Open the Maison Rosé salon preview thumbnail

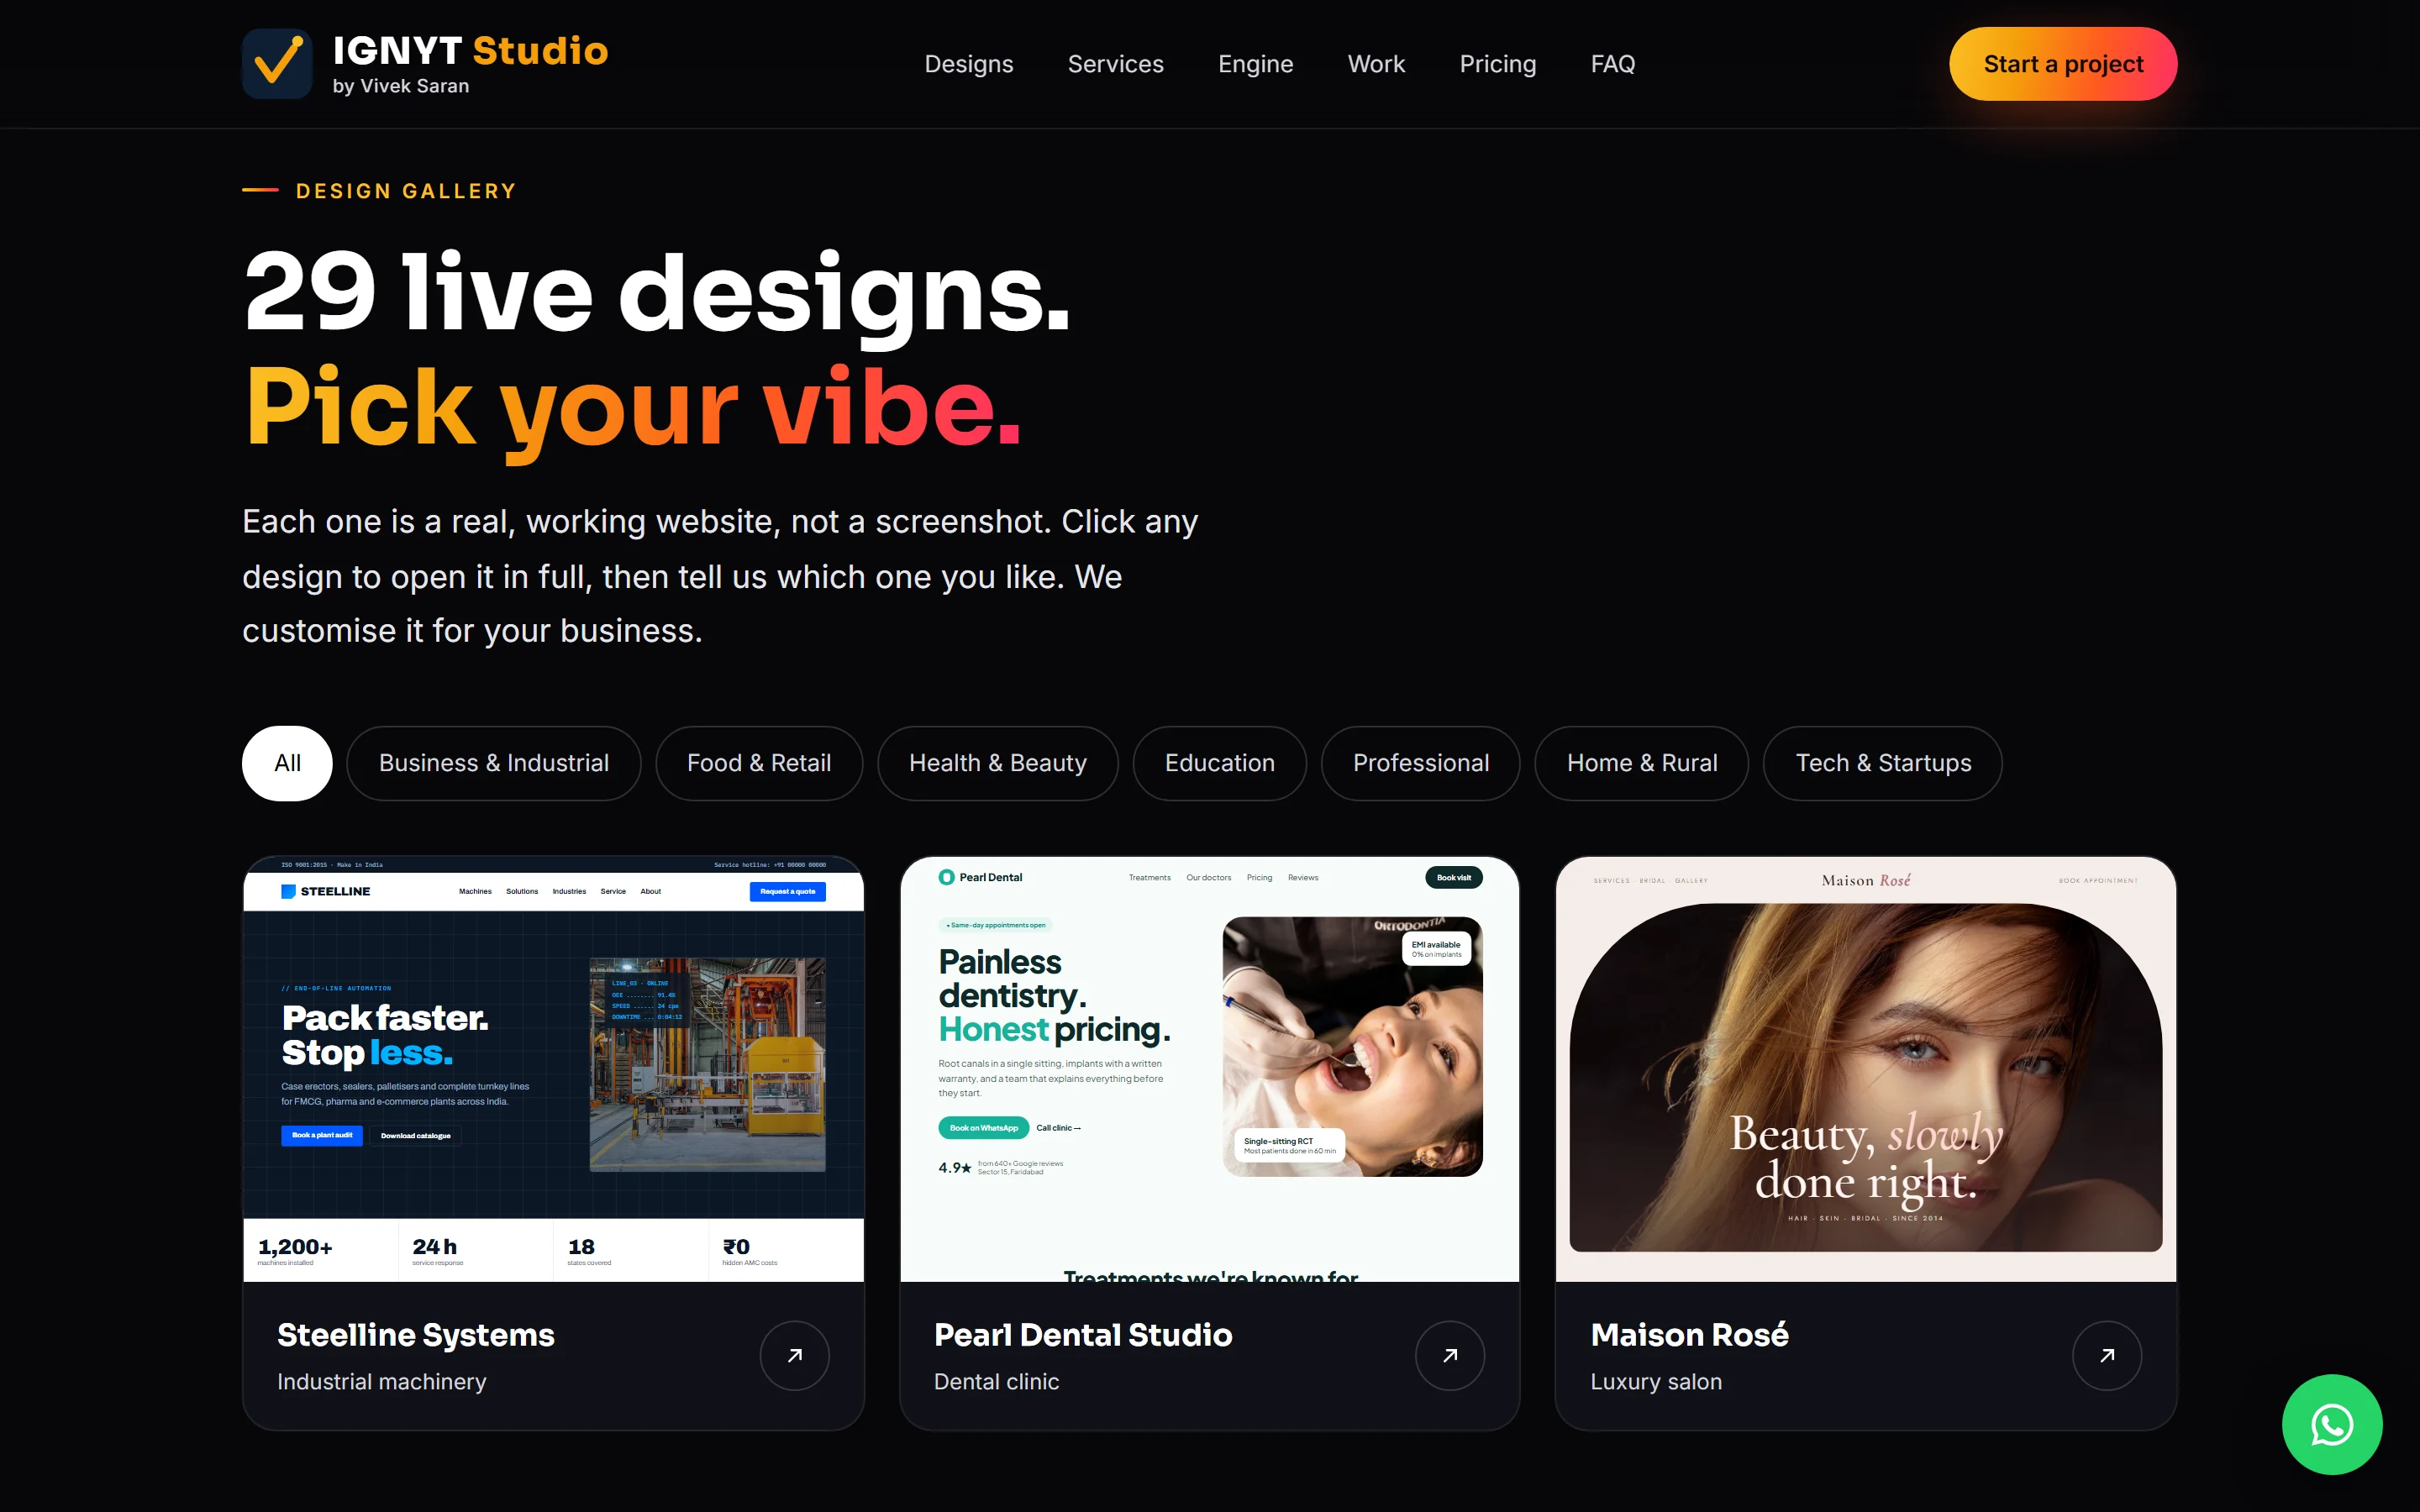point(1866,1069)
